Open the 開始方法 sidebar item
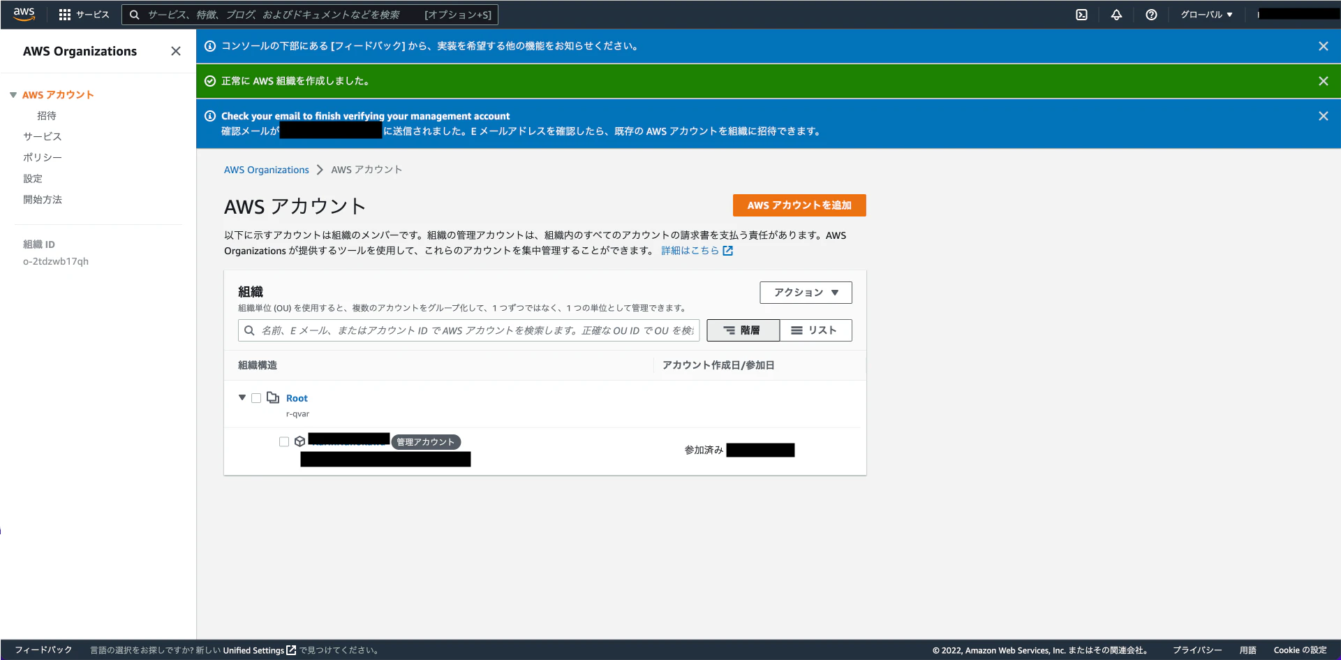 point(43,200)
